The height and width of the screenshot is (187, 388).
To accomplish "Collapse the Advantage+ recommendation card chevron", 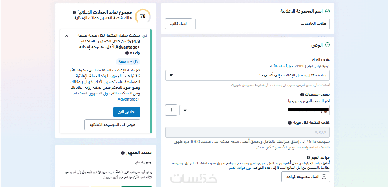I will point(66,35).
